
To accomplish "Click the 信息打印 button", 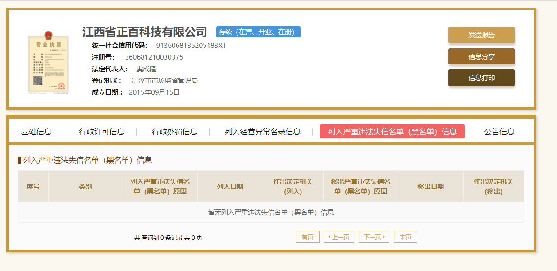I will pyautogui.click(x=481, y=78).
